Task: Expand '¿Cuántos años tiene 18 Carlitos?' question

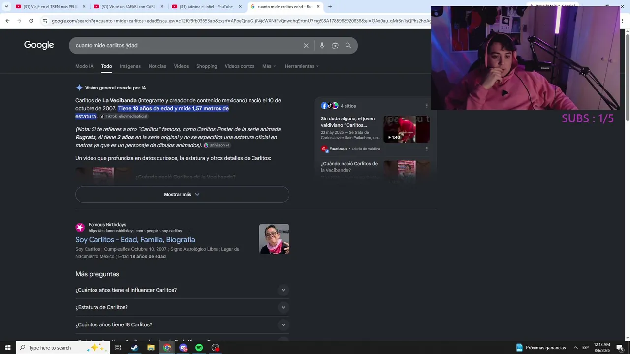Action: pyautogui.click(x=182, y=324)
